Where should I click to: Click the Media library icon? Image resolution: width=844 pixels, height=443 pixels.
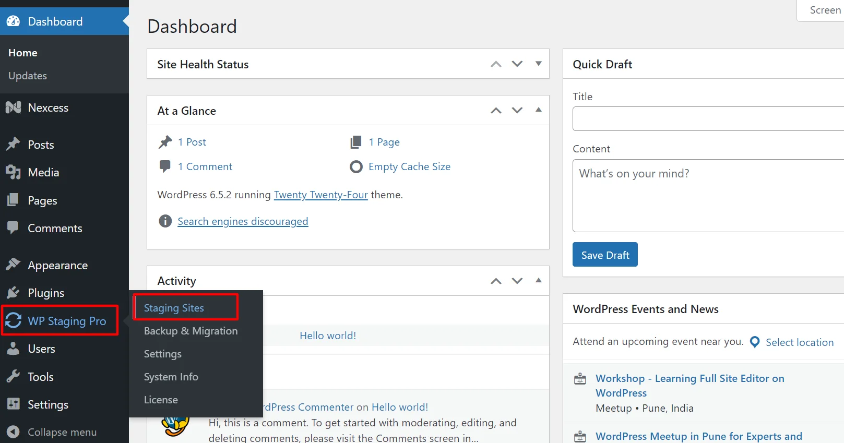(13, 172)
